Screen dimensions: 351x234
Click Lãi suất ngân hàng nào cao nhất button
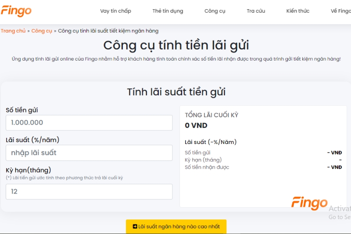tap(176, 227)
